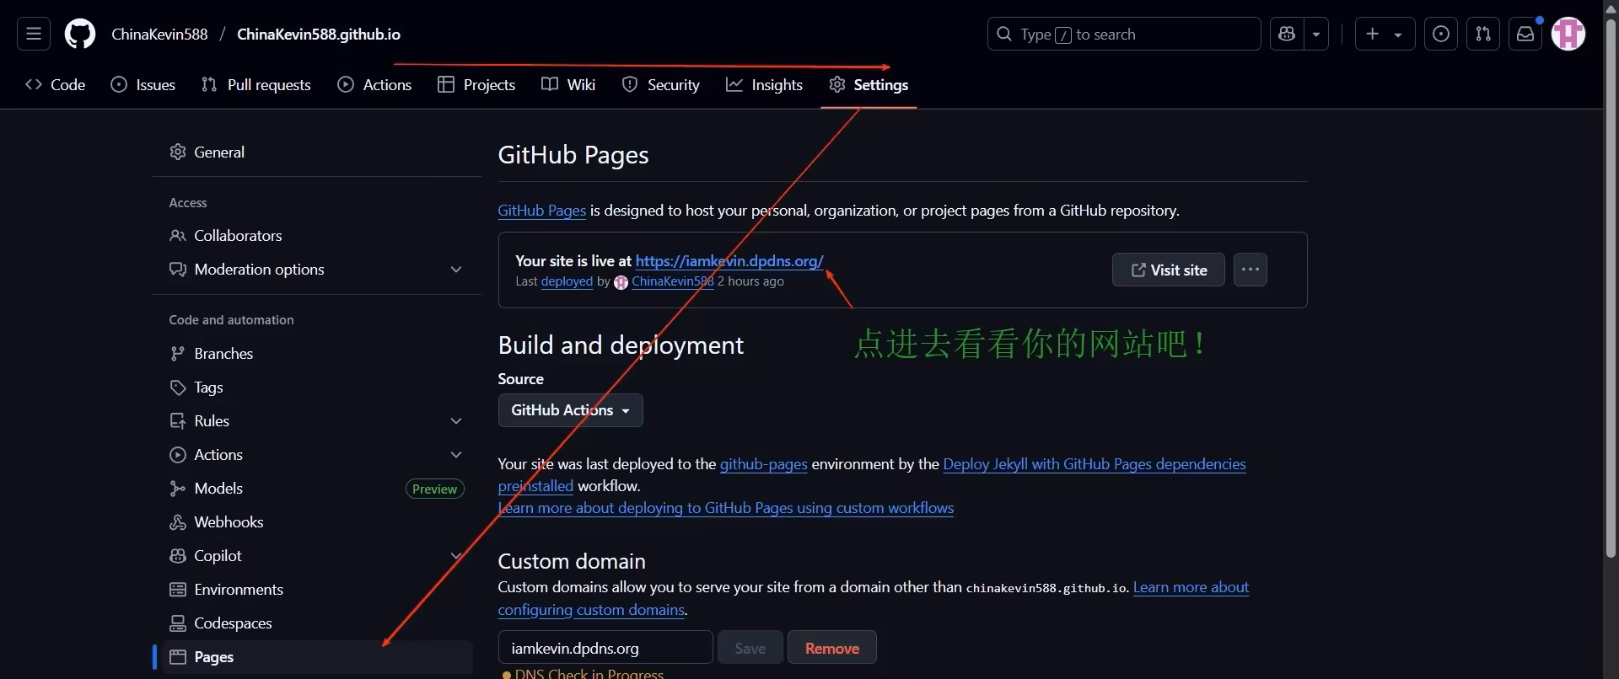Click the search box in header
The height and width of the screenshot is (679, 1619).
(1124, 35)
